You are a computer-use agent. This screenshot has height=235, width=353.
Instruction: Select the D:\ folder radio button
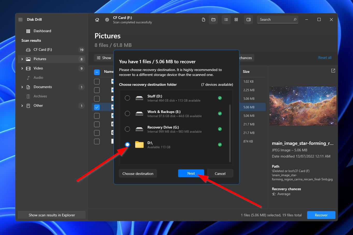point(127,145)
